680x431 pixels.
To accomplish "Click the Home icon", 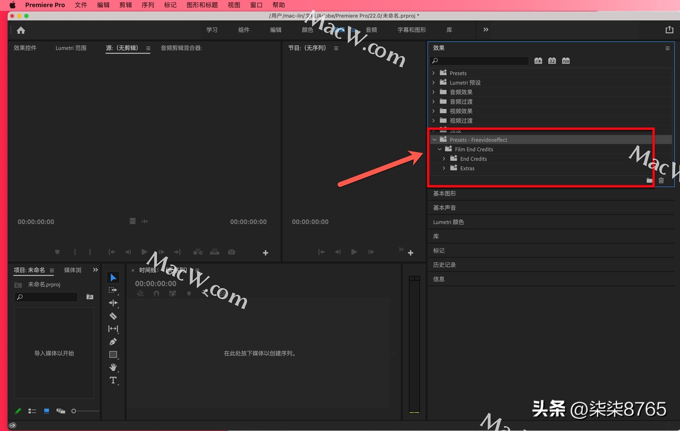I will pos(21,30).
